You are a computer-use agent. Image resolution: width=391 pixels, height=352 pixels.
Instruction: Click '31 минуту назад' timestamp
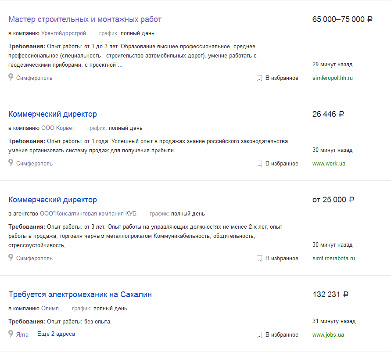[334, 321]
